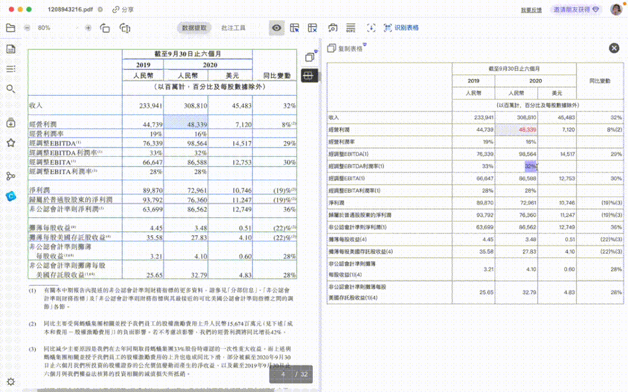Click horizontal scrollbar under PDF view
This screenshot has width=628, height=392.
click(x=156, y=390)
